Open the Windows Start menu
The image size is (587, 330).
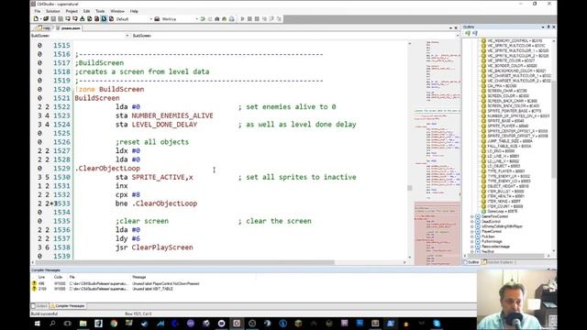pyautogui.click(x=37, y=324)
